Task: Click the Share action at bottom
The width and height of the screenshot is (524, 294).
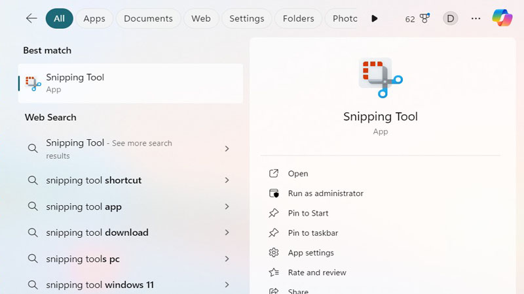Action: (298, 291)
